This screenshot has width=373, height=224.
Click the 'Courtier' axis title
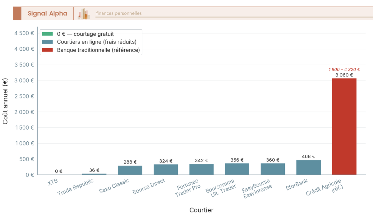201,210
